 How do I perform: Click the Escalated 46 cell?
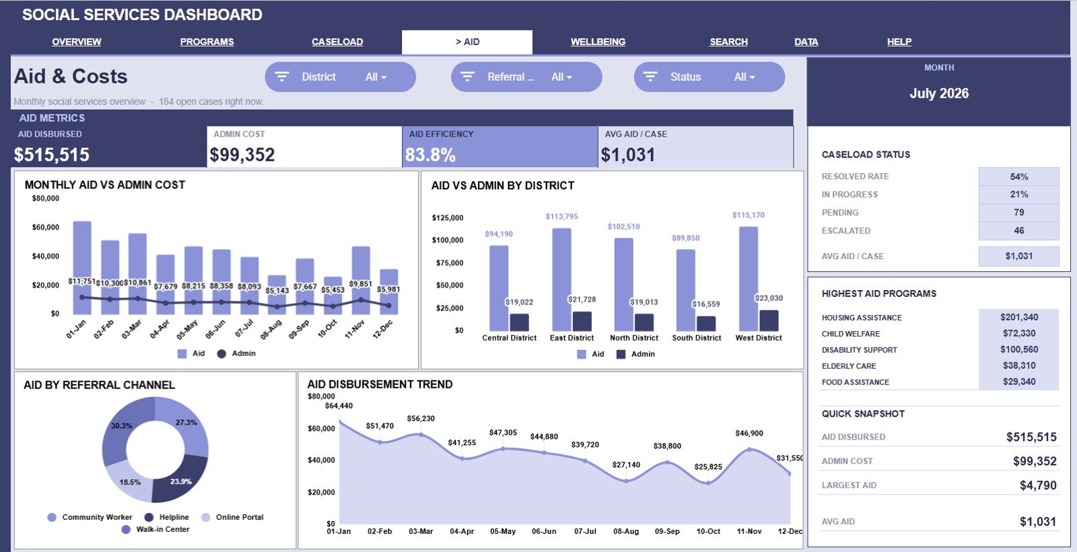click(1019, 230)
